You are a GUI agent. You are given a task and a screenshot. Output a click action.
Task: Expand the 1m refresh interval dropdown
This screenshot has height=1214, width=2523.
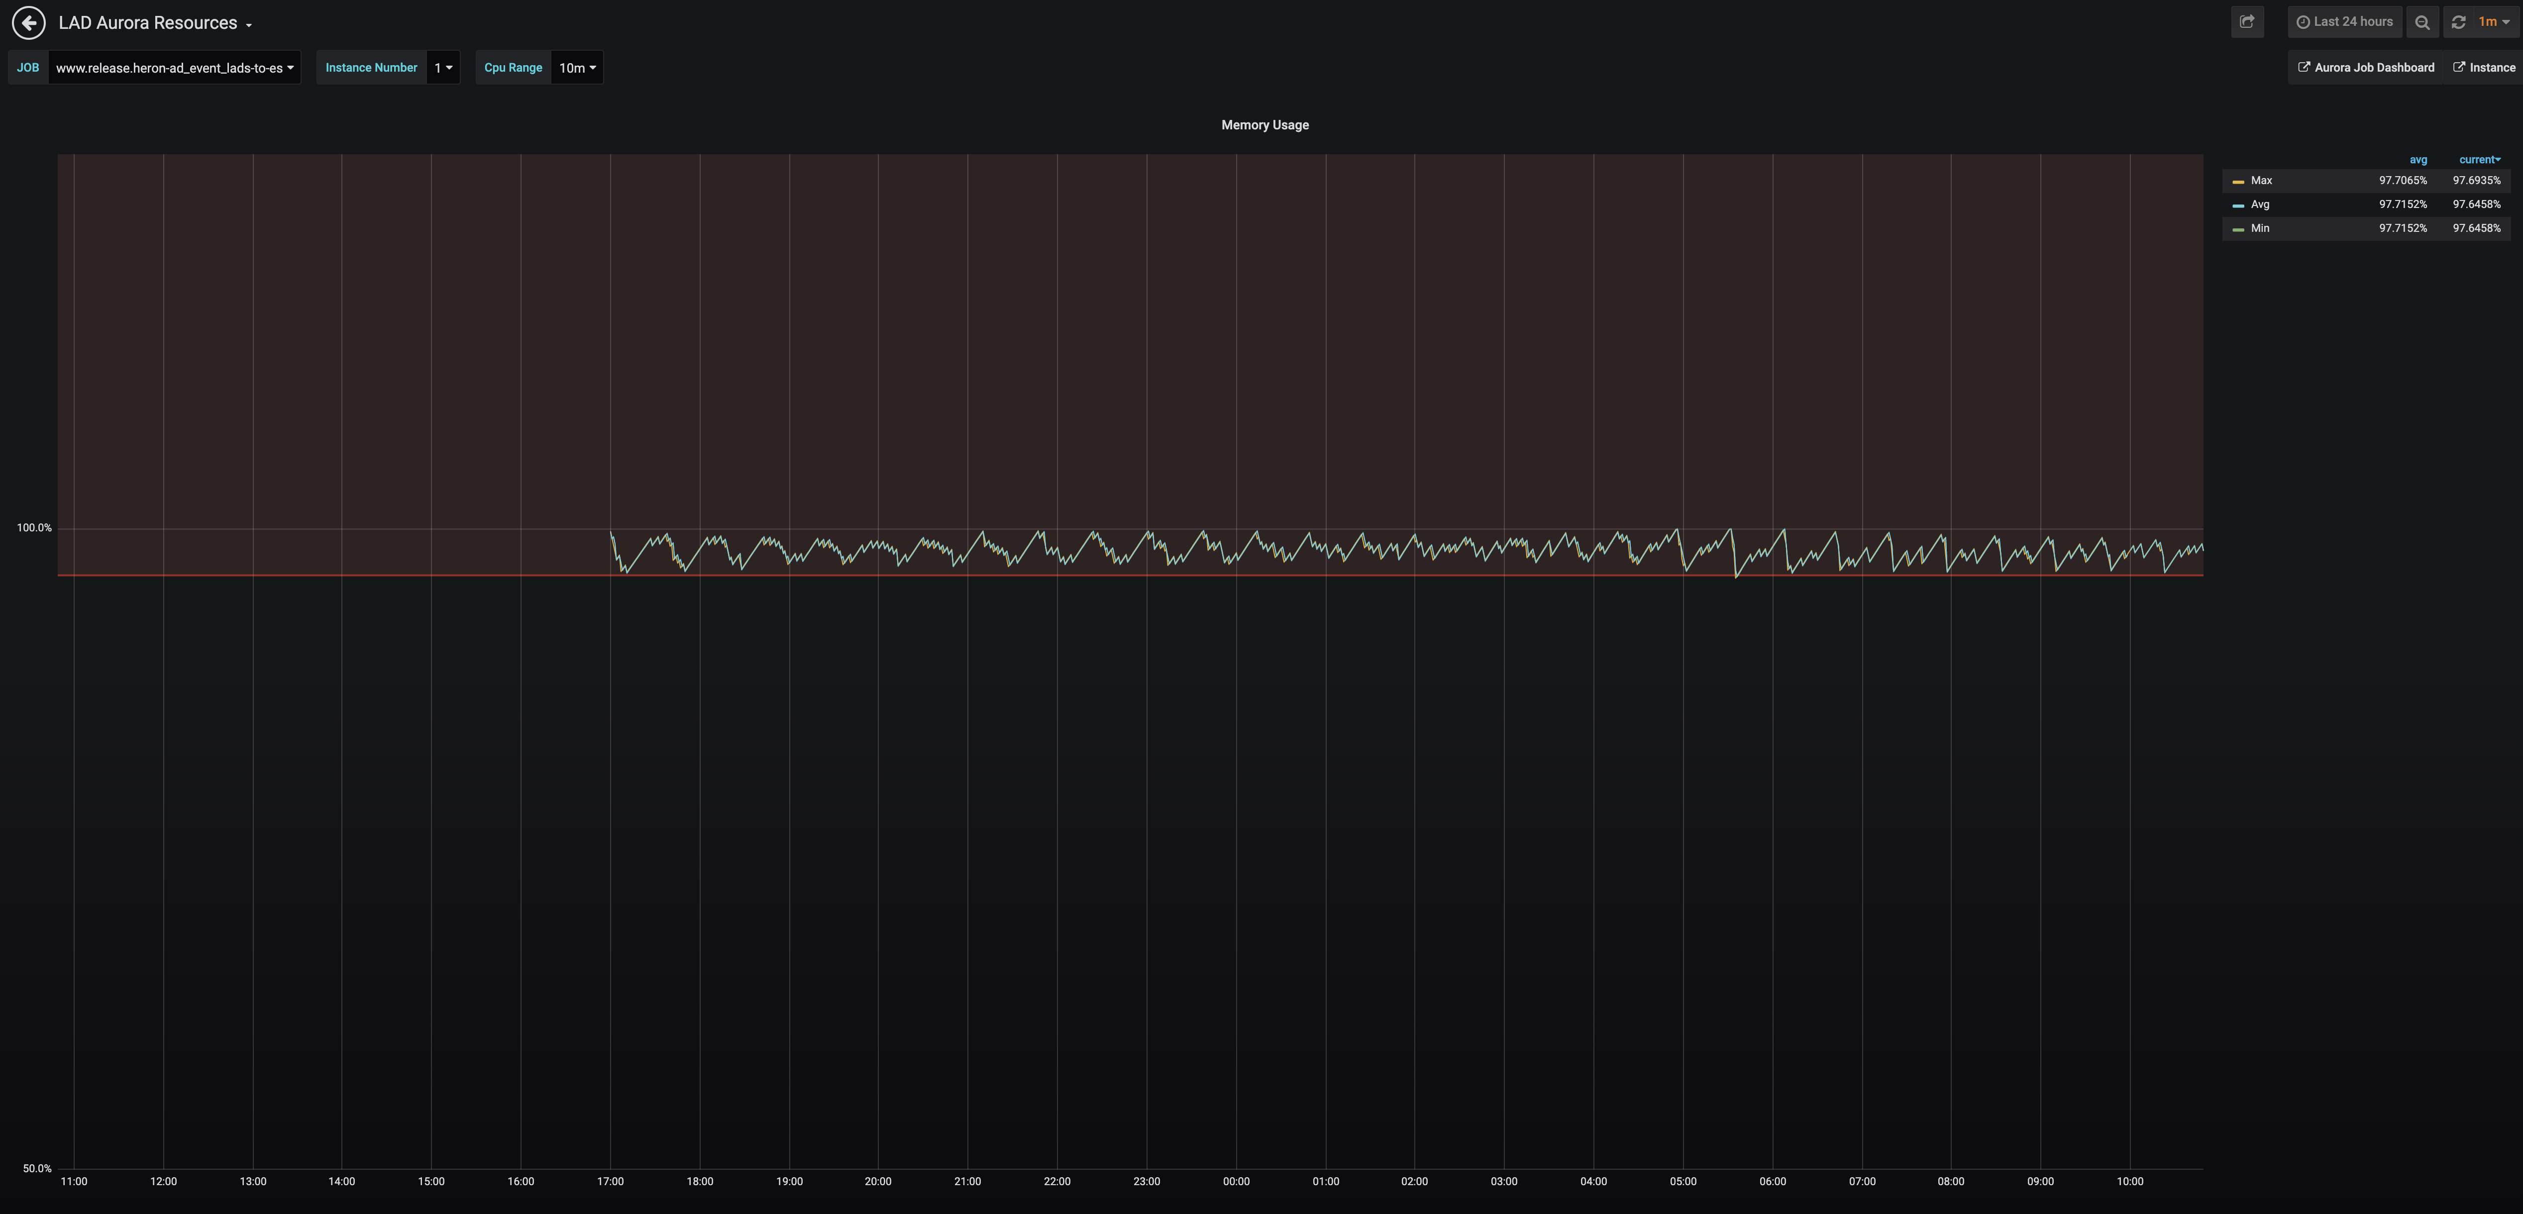point(2493,21)
